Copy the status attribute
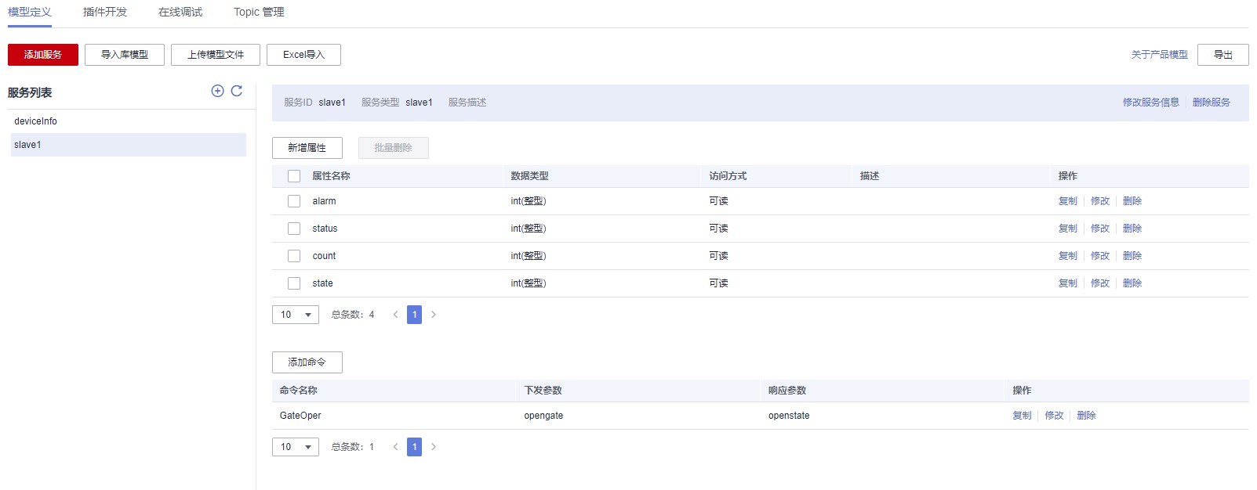This screenshot has height=490, width=1257. pos(1068,229)
